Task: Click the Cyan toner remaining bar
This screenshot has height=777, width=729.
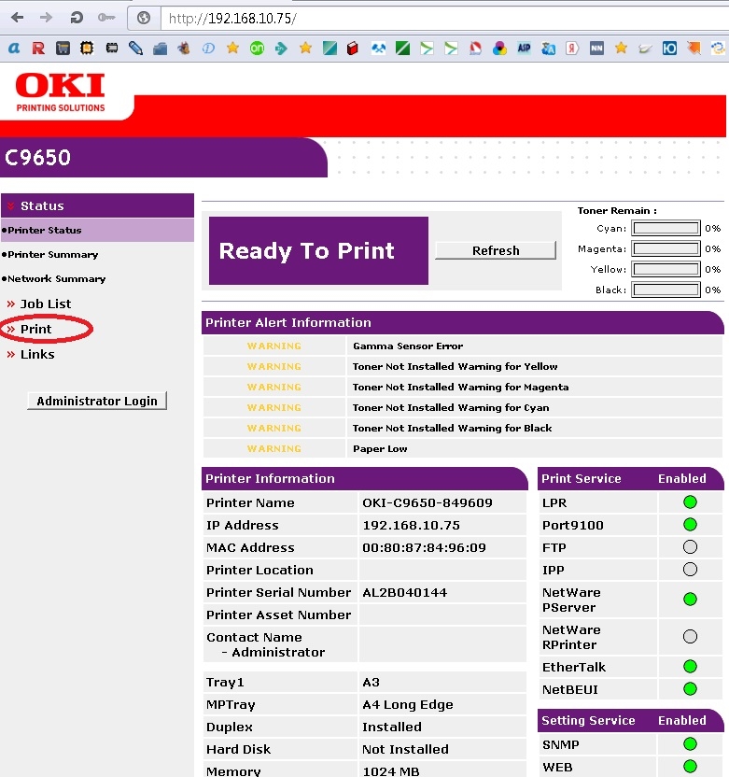Action: click(x=666, y=228)
